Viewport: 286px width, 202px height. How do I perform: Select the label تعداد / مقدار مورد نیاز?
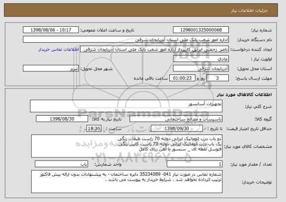251,164
